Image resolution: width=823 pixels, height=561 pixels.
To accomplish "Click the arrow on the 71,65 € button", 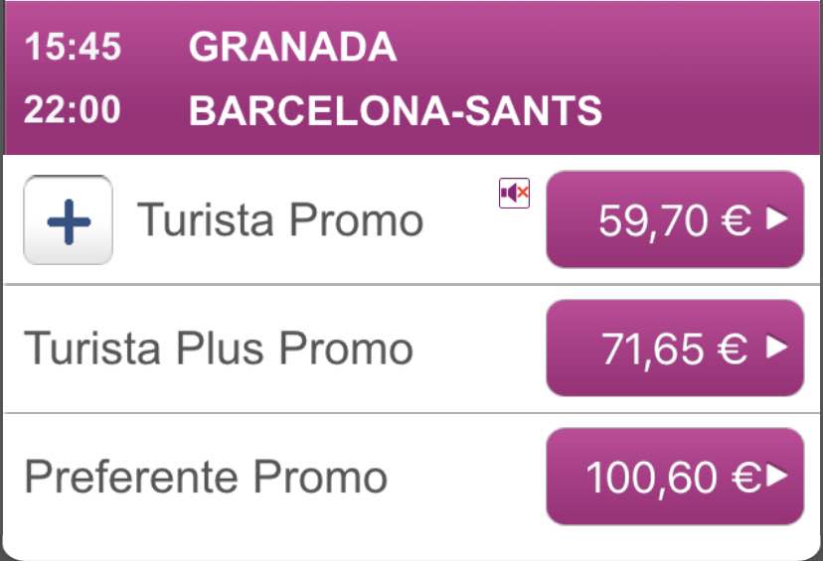I will (x=777, y=347).
